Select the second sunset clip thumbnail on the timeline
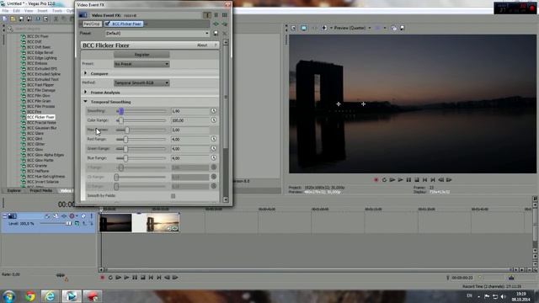This screenshot has height=303, width=539. [163, 222]
